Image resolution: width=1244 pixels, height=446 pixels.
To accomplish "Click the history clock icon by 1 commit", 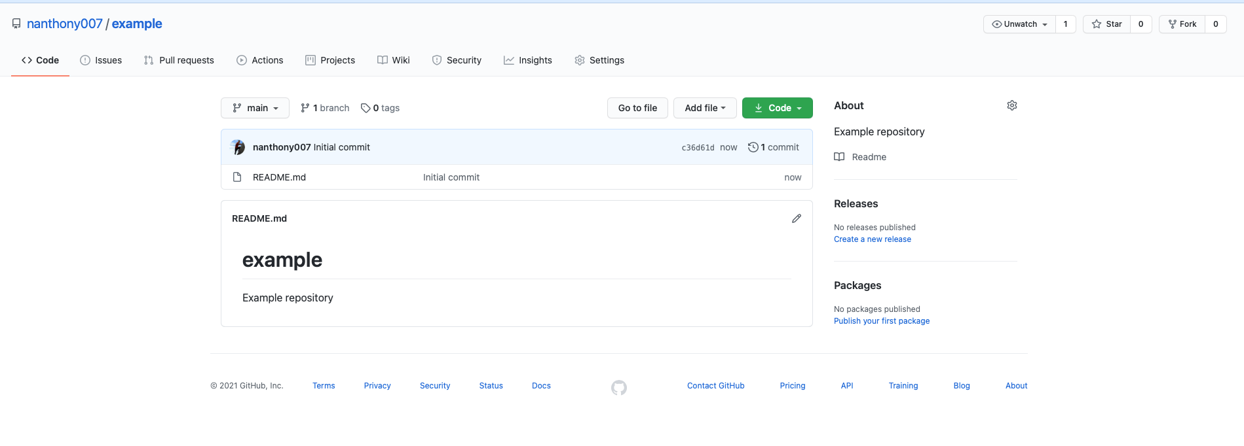I will coord(753,147).
